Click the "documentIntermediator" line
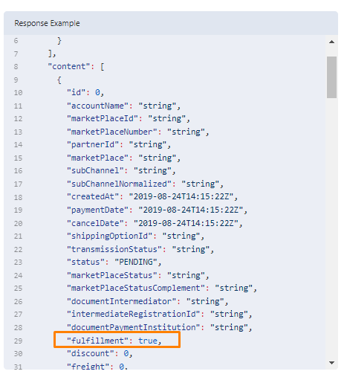 pos(147,301)
